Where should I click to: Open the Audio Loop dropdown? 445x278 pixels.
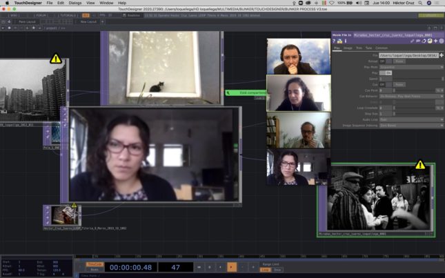point(411,119)
